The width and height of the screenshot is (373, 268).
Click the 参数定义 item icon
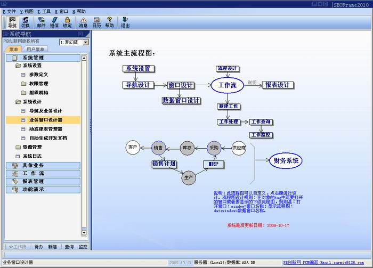click(x=23, y=75)
